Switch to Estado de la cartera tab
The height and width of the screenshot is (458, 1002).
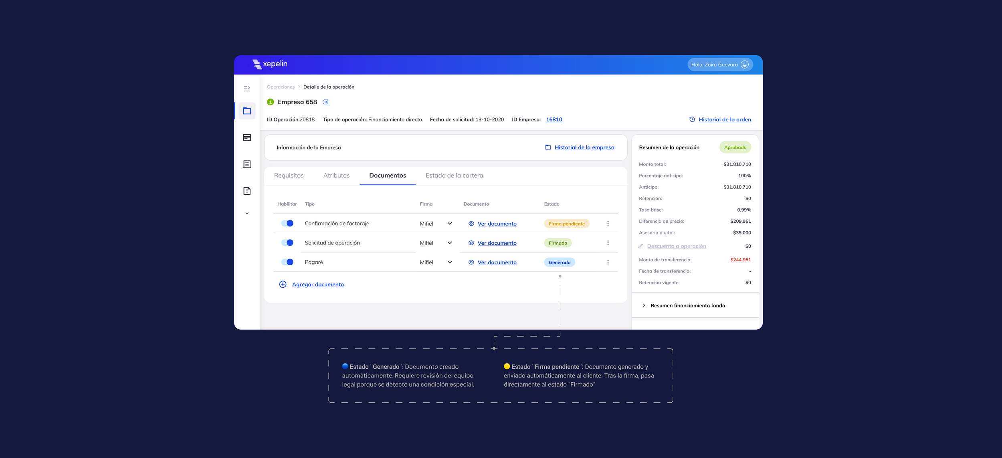click(454, 176)
